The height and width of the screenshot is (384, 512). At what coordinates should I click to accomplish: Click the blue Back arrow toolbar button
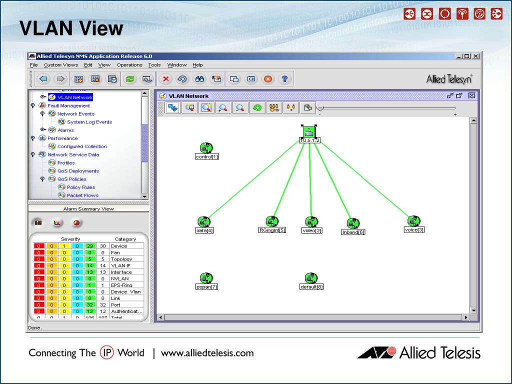[43, 79]
